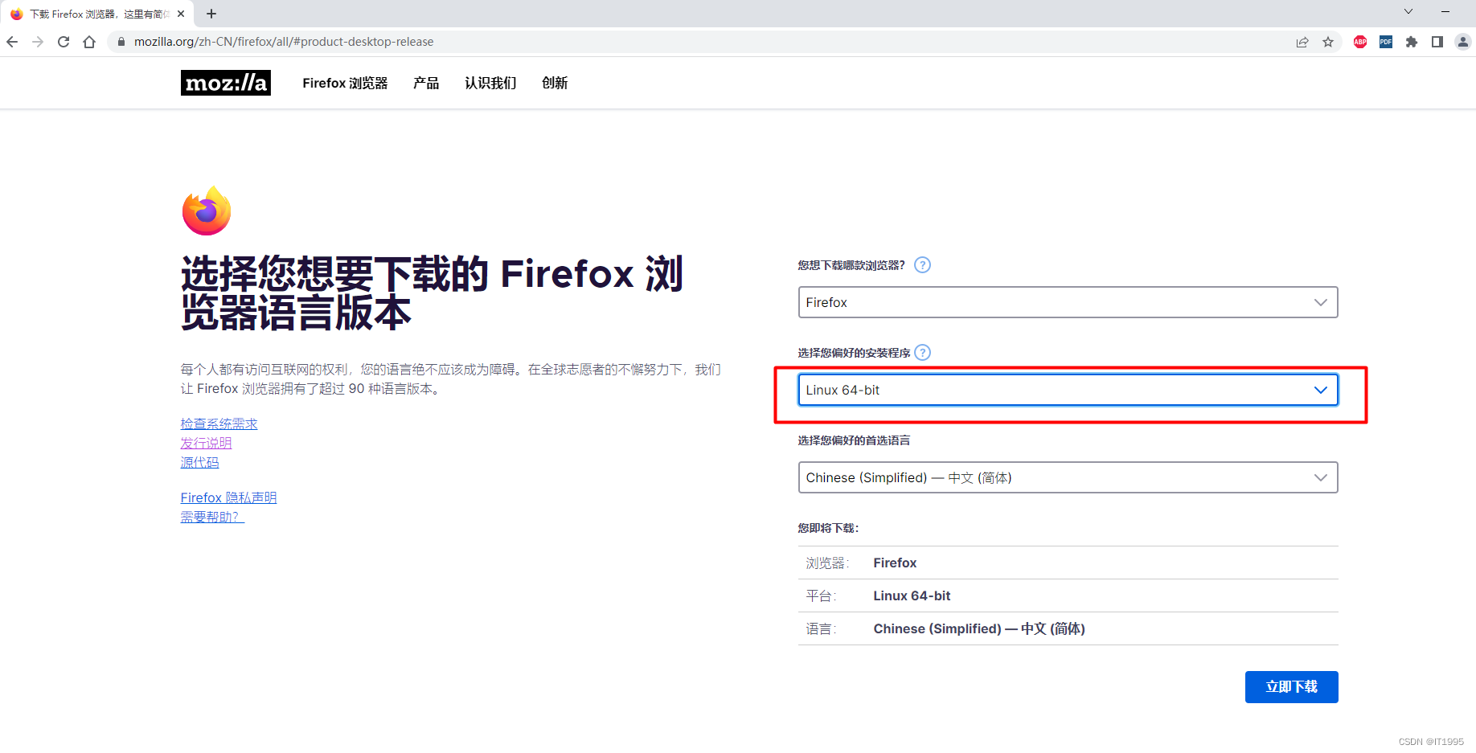The image size is (1476, 753).
Task: Open the browser profile icon
Action: tap(1463, 42)
